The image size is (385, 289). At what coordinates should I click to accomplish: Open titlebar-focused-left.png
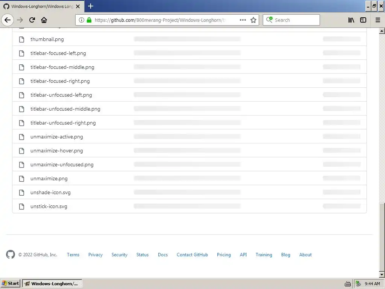(58, 53)
